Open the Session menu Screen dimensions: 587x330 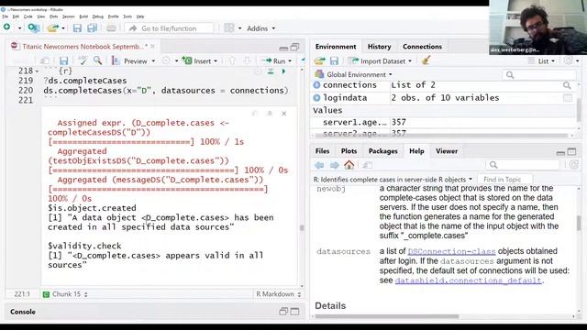68,16
